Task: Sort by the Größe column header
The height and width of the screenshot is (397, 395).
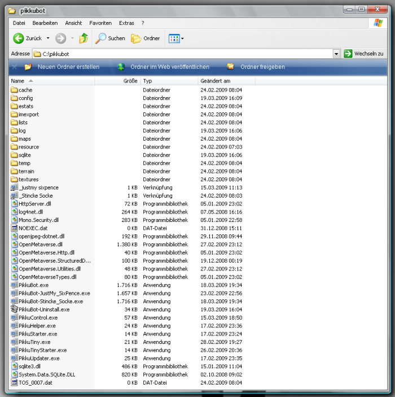Action: click(x=130, y=81)
